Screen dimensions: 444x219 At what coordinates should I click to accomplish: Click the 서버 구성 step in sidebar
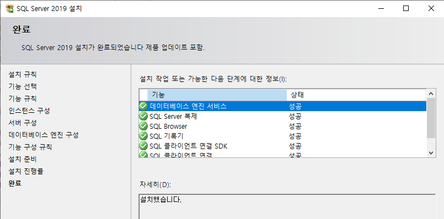tap(23, 123)
